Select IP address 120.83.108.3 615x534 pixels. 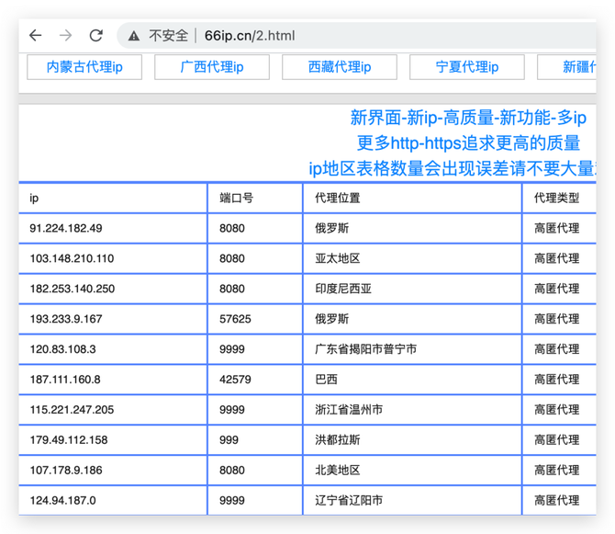62,349
